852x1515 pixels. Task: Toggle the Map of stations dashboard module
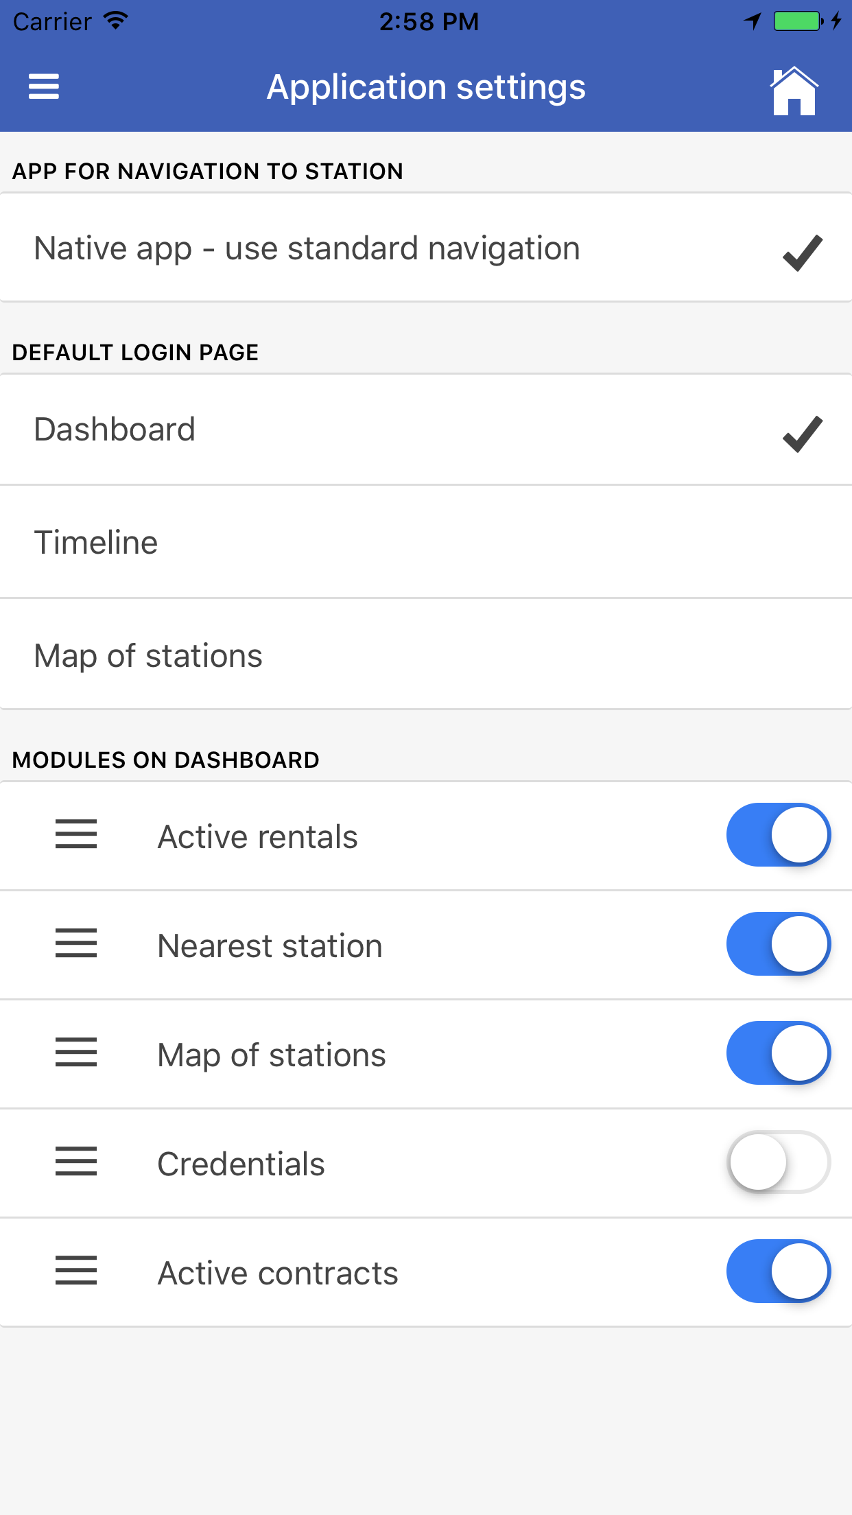(779, 1053)
